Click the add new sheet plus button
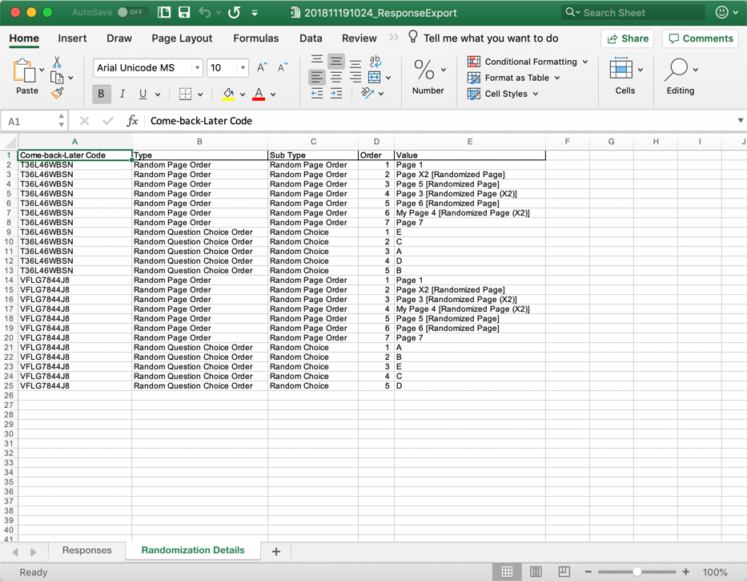The height and width of the screenshot is (581, 747). coord(275,551)
